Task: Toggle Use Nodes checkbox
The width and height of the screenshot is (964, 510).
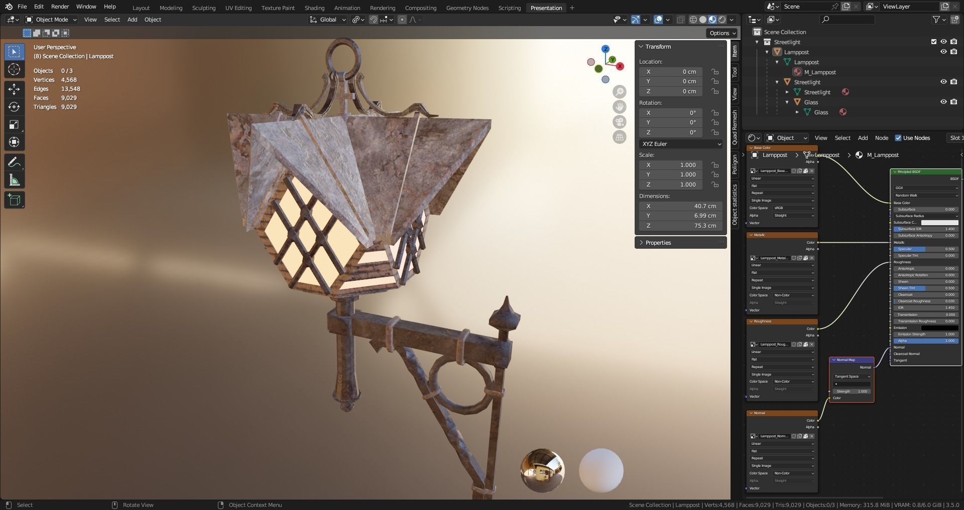Action: pyautogui.click(x=898, y=138)
